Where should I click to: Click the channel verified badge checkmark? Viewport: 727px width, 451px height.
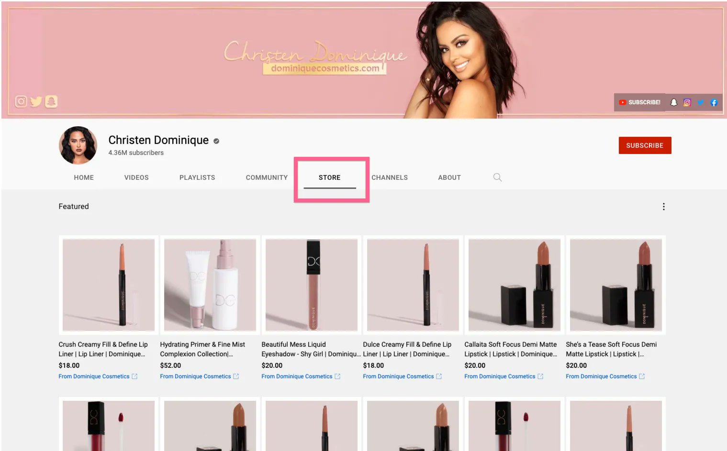click(216, 141)
